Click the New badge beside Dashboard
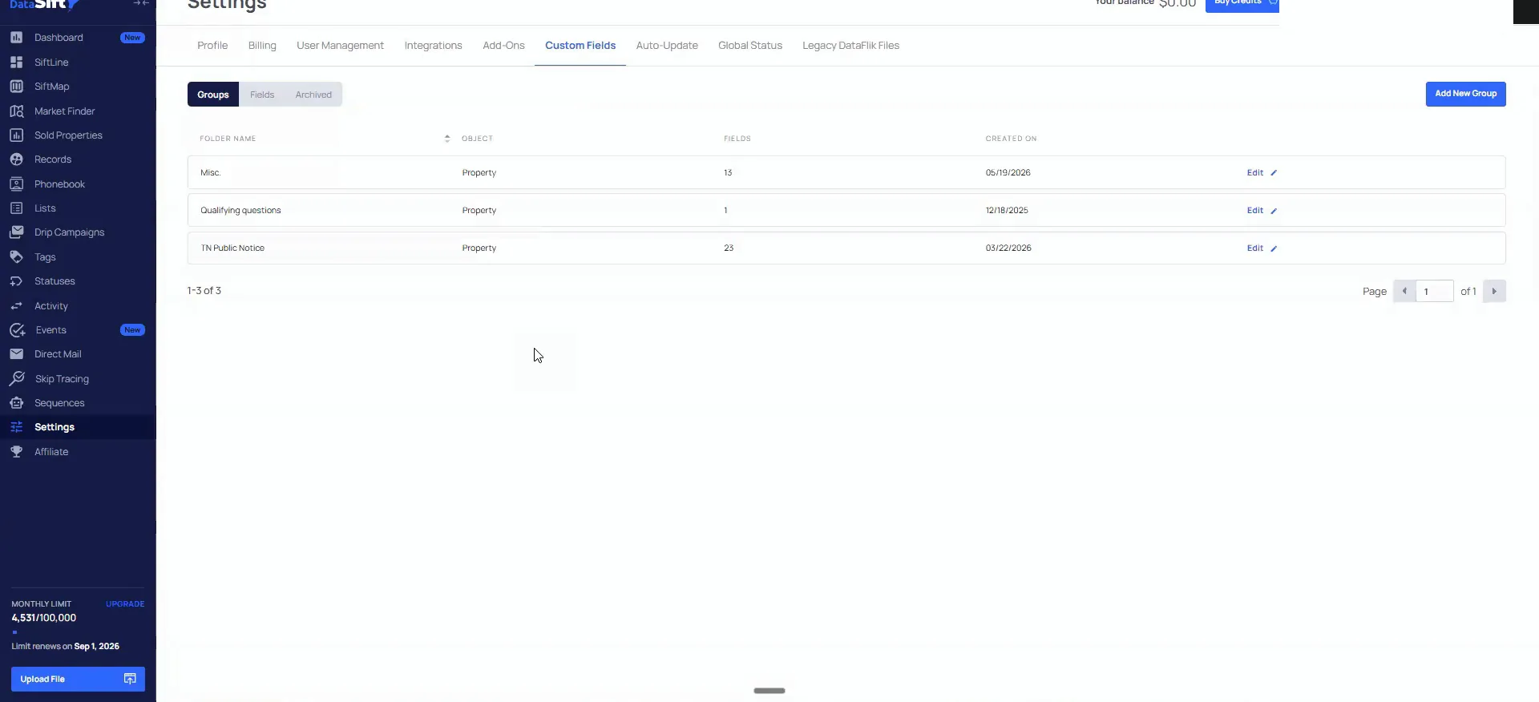This screenshot has height=702, width=1539. [x=132, y=38]
